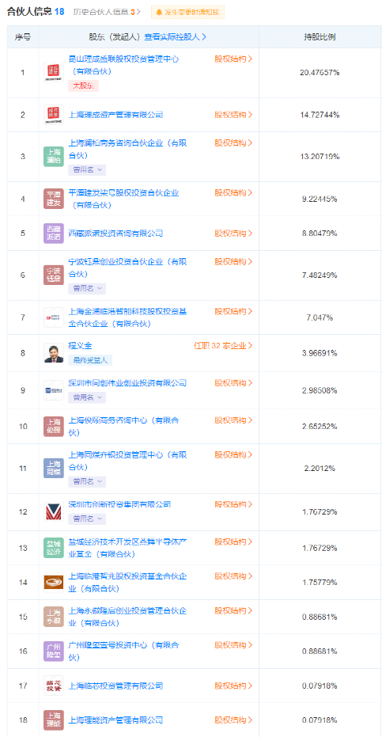Screen dimensions: 382x737
Task: Click 持股比例 value 20.47657%
Action: tap(320, 73)
